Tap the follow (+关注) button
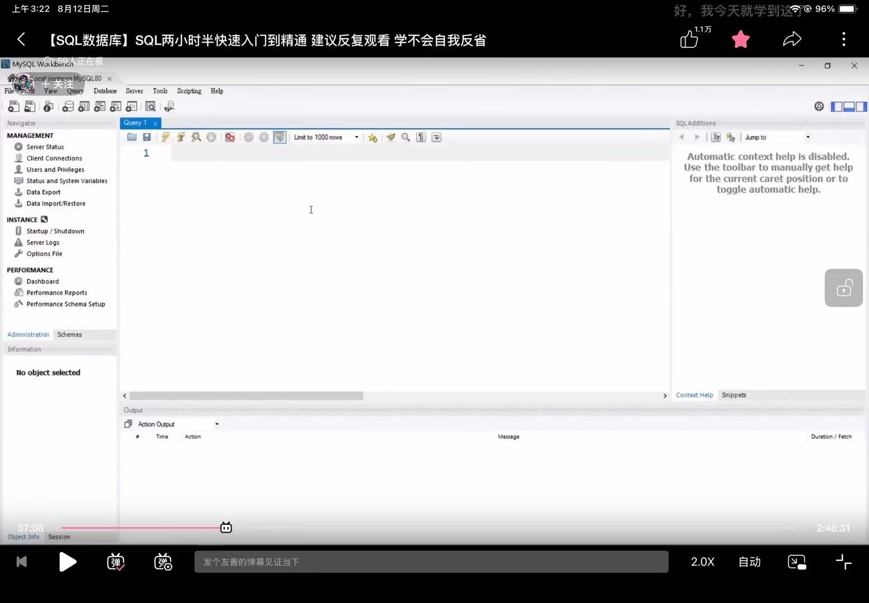The image size is (869, 603). pyautogui.click(x=57, y=84)
